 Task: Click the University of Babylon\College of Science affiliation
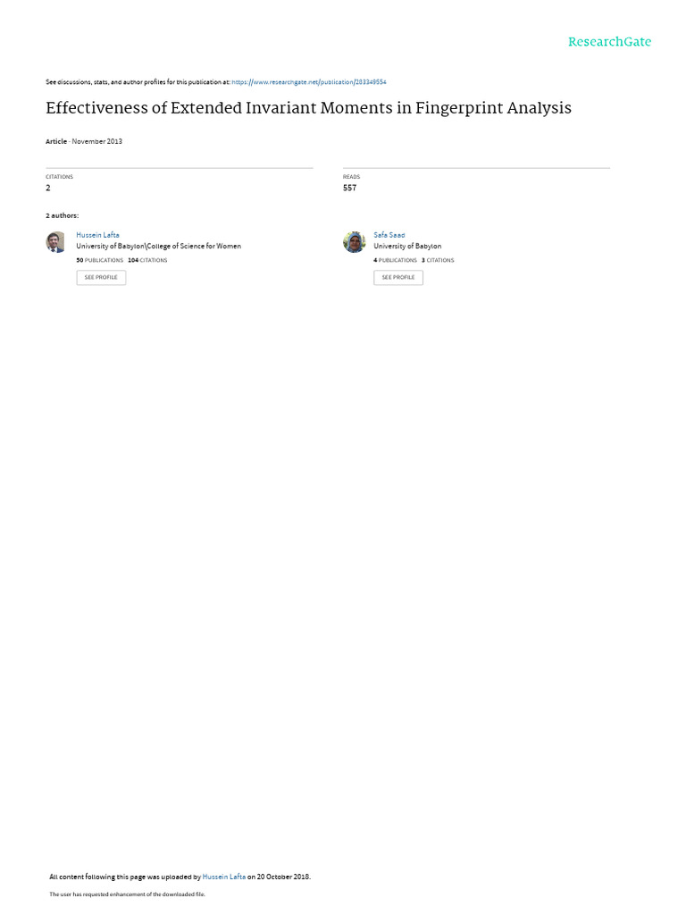click(159, 247)
